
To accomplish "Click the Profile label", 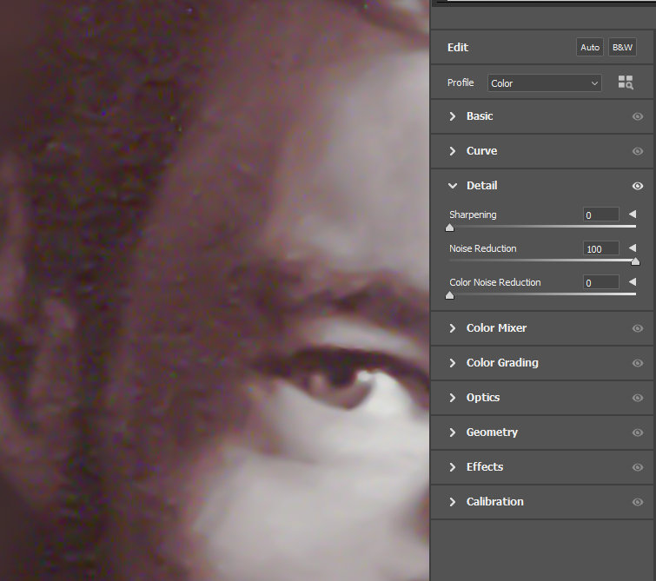I will click(x=461, y=83).
